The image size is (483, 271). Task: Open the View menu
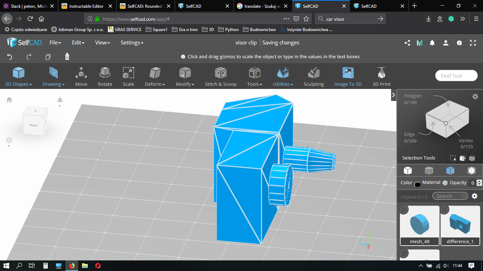point(102,43)
